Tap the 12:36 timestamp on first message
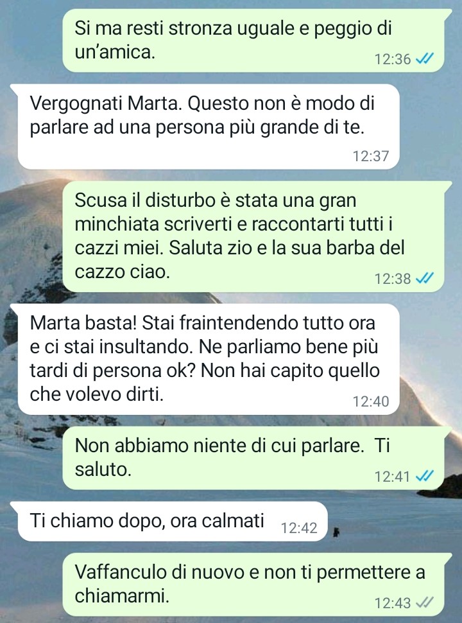The height and width of the screenshot is (623, 462). coord(393,59)
